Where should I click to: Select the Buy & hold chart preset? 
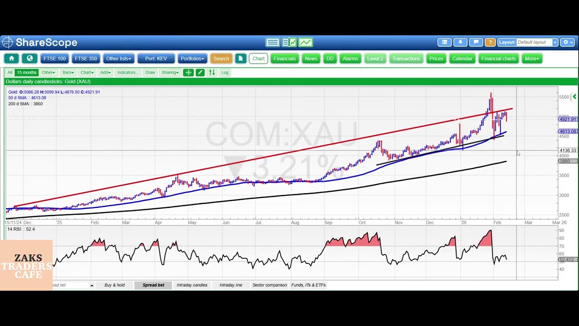(x=114, y=285)
